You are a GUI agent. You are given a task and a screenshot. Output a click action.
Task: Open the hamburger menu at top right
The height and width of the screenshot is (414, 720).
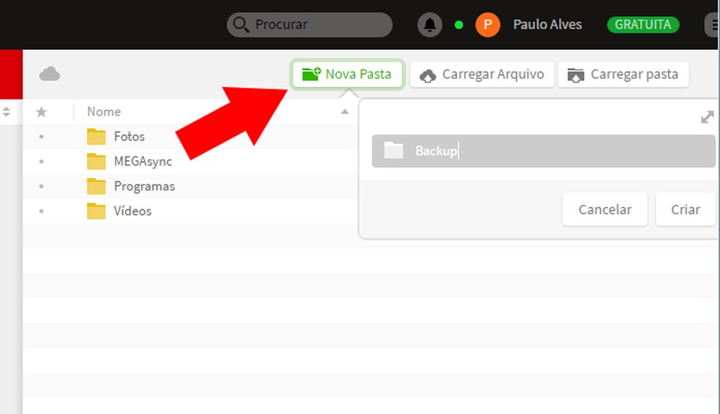(x=712, y=25)
